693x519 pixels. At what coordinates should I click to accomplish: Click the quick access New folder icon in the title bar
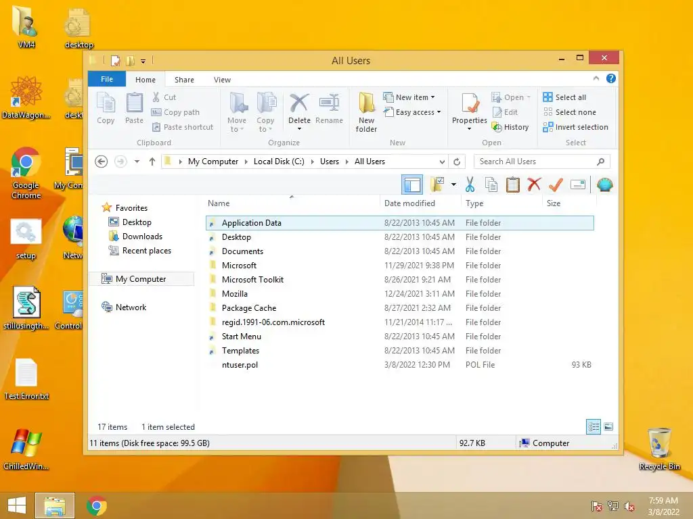(x=131, y=60)
